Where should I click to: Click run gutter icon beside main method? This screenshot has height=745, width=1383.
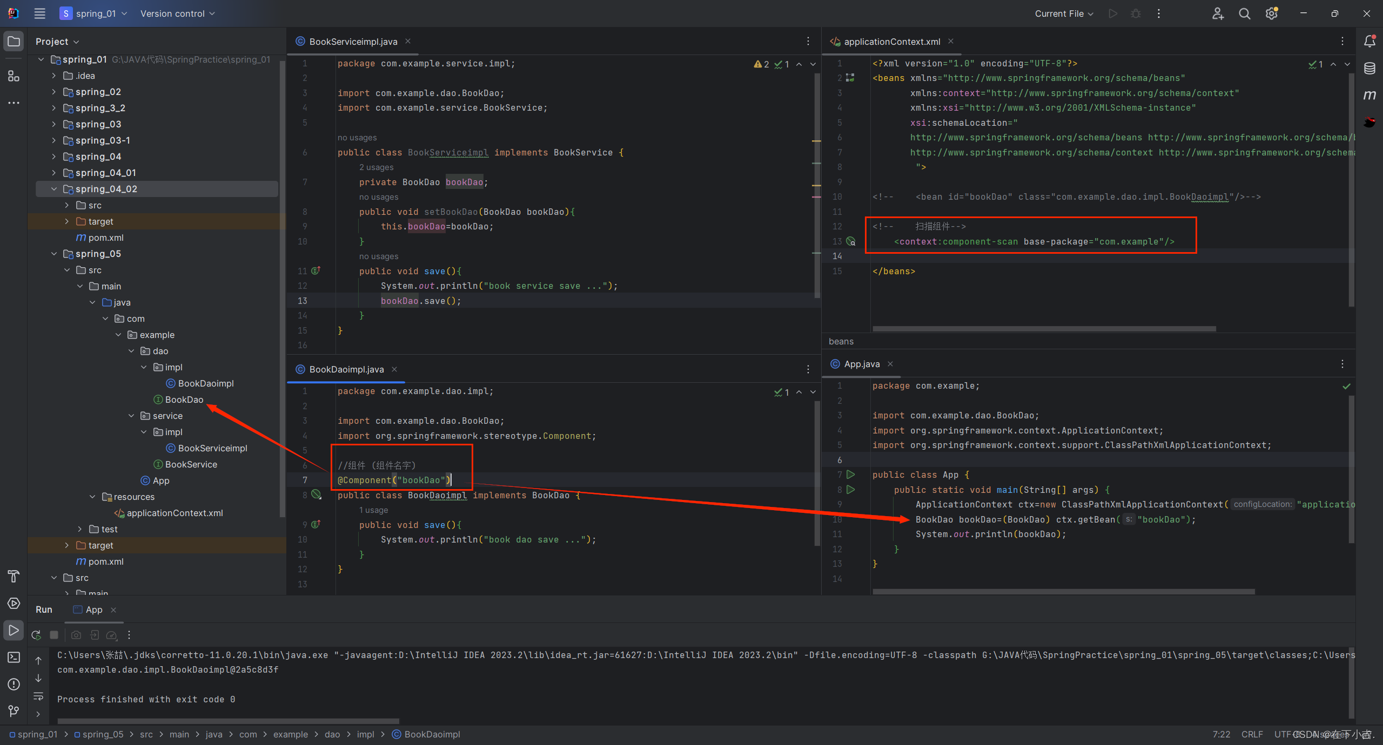click(x=851, y=490)
